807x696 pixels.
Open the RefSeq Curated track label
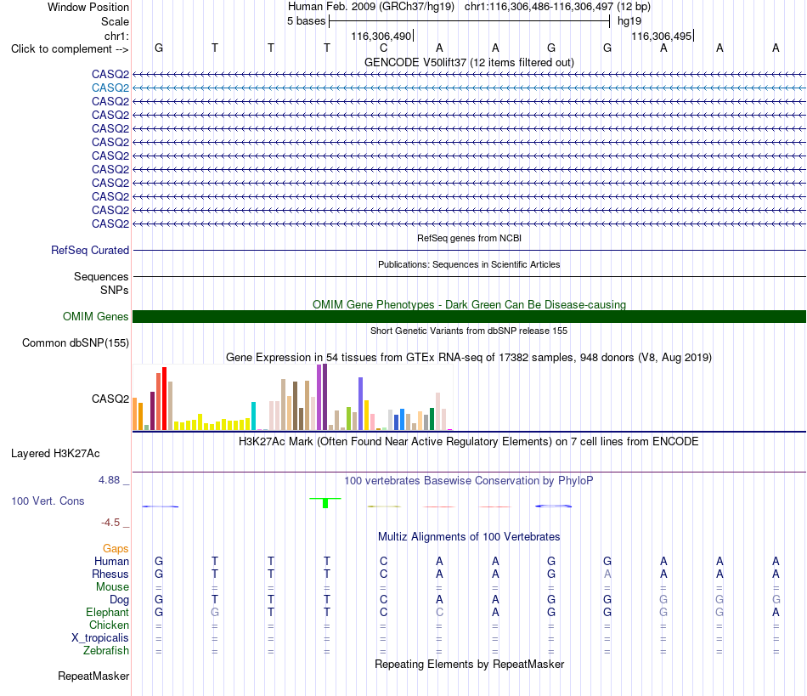(x=89, y=250)
